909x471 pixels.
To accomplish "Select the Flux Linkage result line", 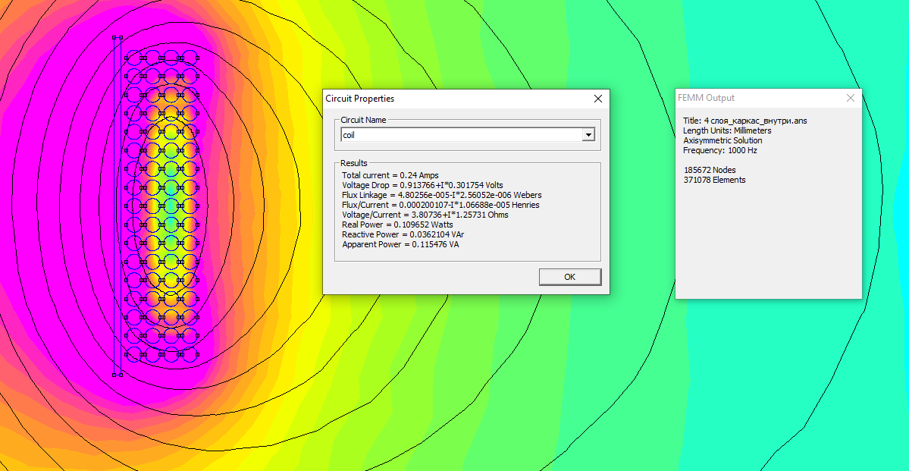I will tap(442, 195).
